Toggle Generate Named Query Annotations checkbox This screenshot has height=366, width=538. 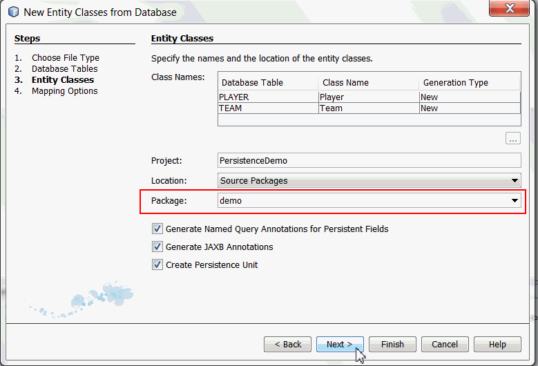click(x=157, y=229)
